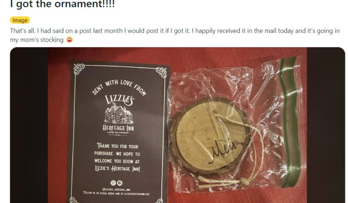Viewport: 348px width, 203px height.
Task: Click the yellow Image flair tag
Action: 20,20
